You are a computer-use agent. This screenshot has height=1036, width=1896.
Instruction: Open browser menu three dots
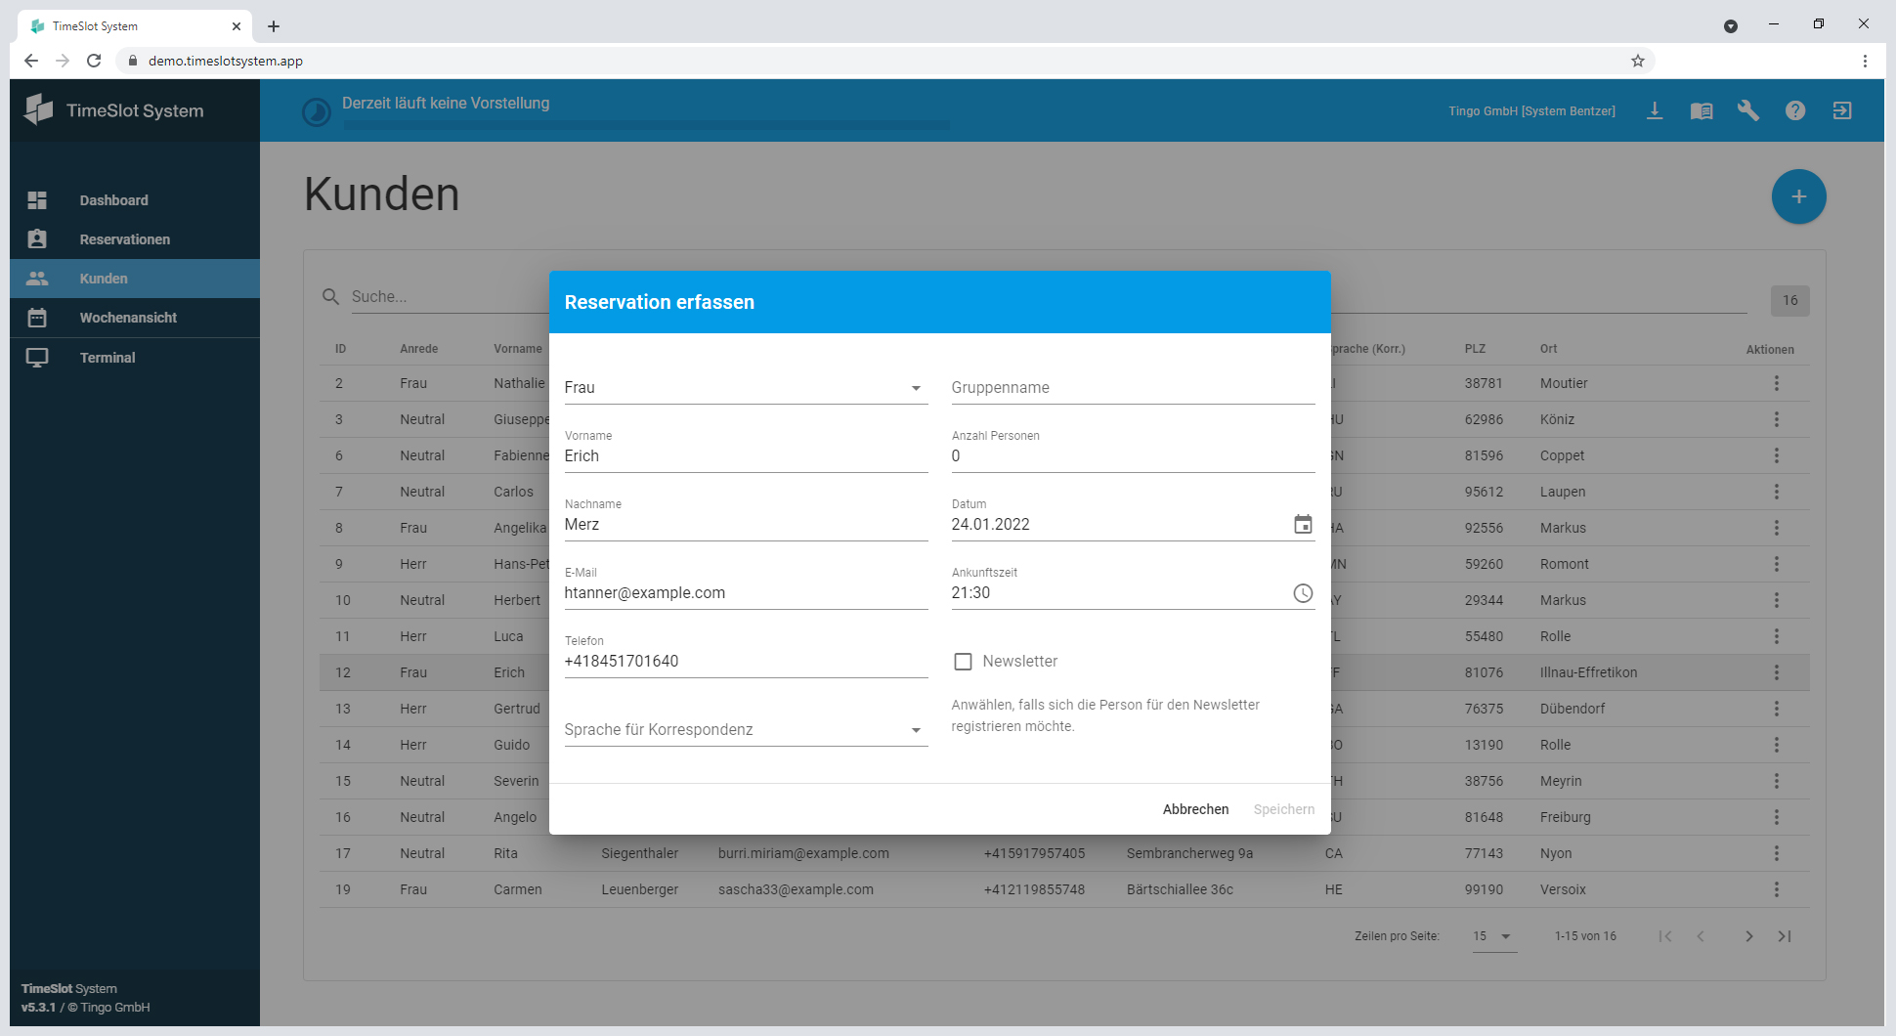[x=1865, y=61]
